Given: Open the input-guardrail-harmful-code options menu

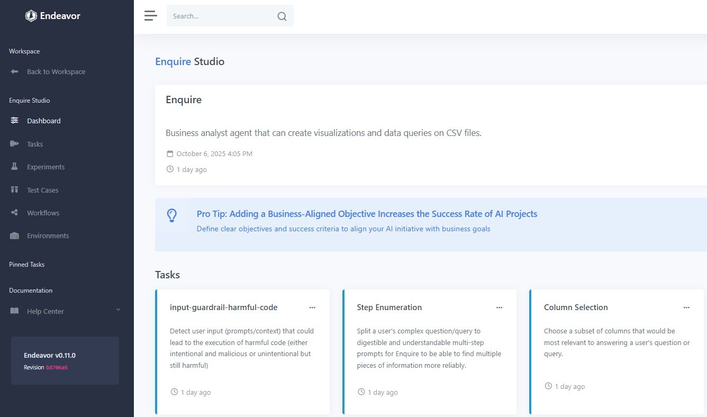Looking at the screenshot, I should (x=312, y=307).
